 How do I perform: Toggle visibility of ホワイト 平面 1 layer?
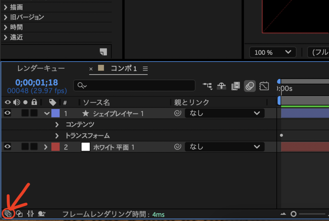pyautogui.click(x=7, y=147)
